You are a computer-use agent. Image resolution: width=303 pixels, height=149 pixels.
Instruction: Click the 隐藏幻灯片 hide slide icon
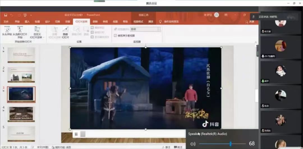pos(65,30)
